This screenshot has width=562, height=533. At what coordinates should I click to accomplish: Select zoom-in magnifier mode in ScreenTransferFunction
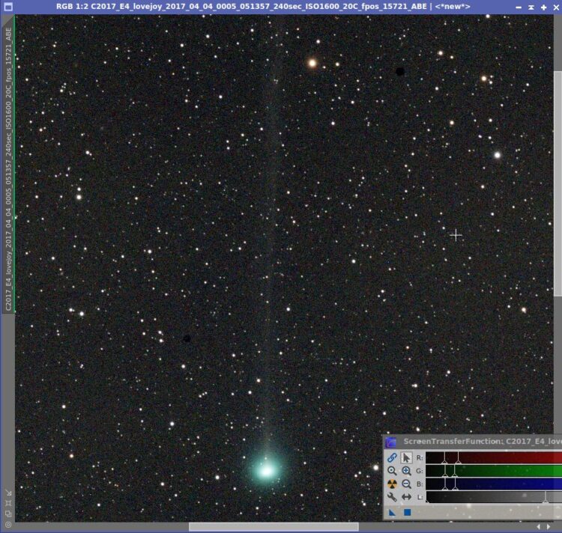pos(406,471)
